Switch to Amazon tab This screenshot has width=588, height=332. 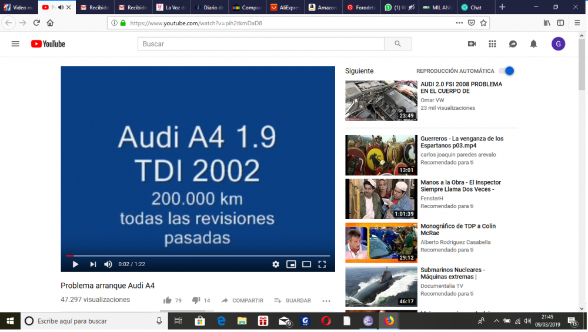(323, 8)
